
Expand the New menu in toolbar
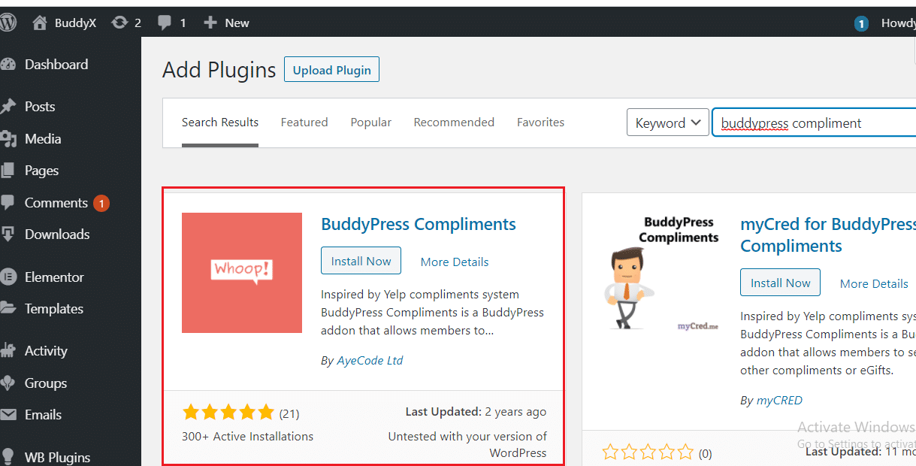click(225, 22)
